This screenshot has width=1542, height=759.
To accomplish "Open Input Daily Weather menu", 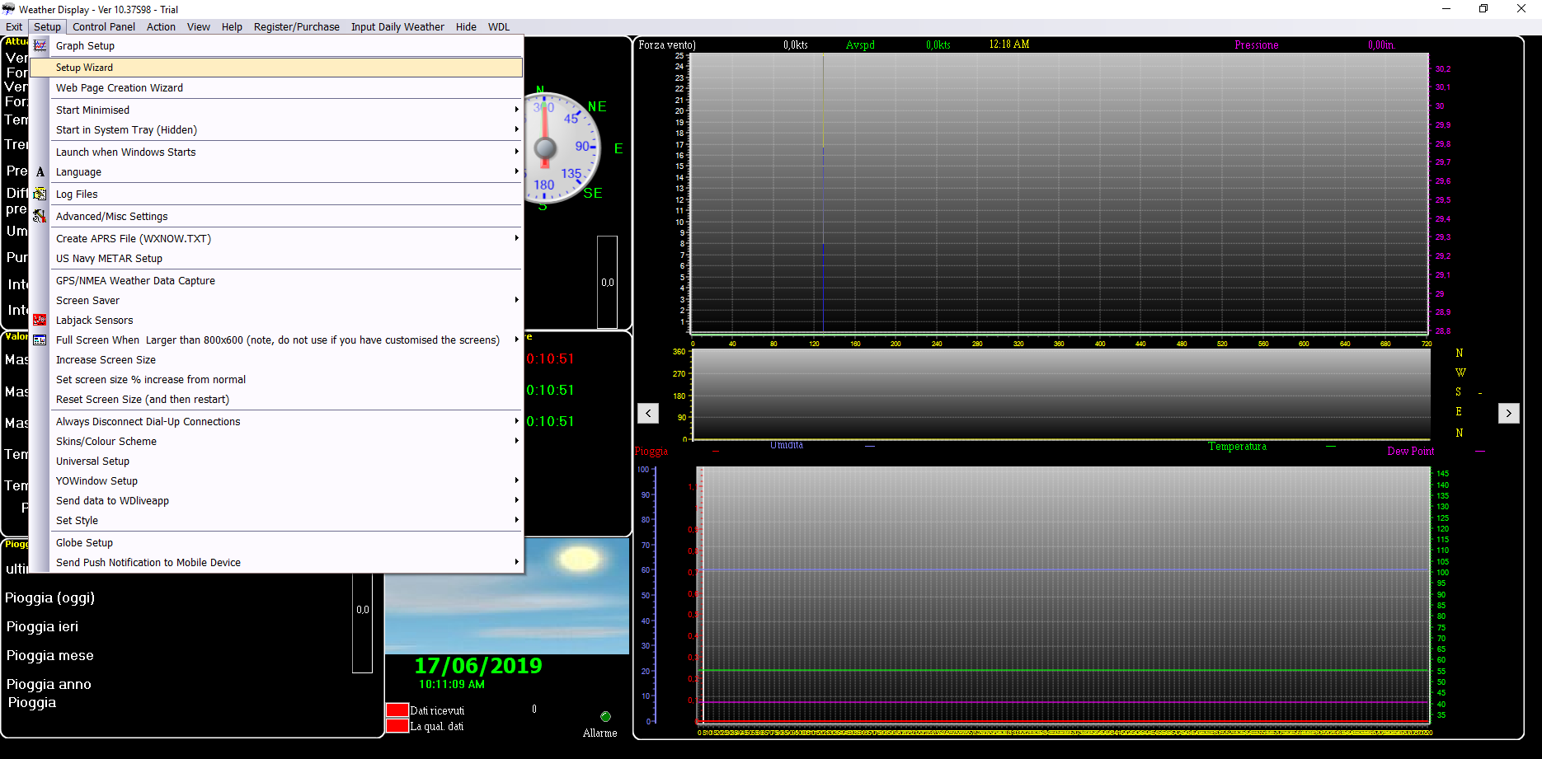I will [397, 26].
